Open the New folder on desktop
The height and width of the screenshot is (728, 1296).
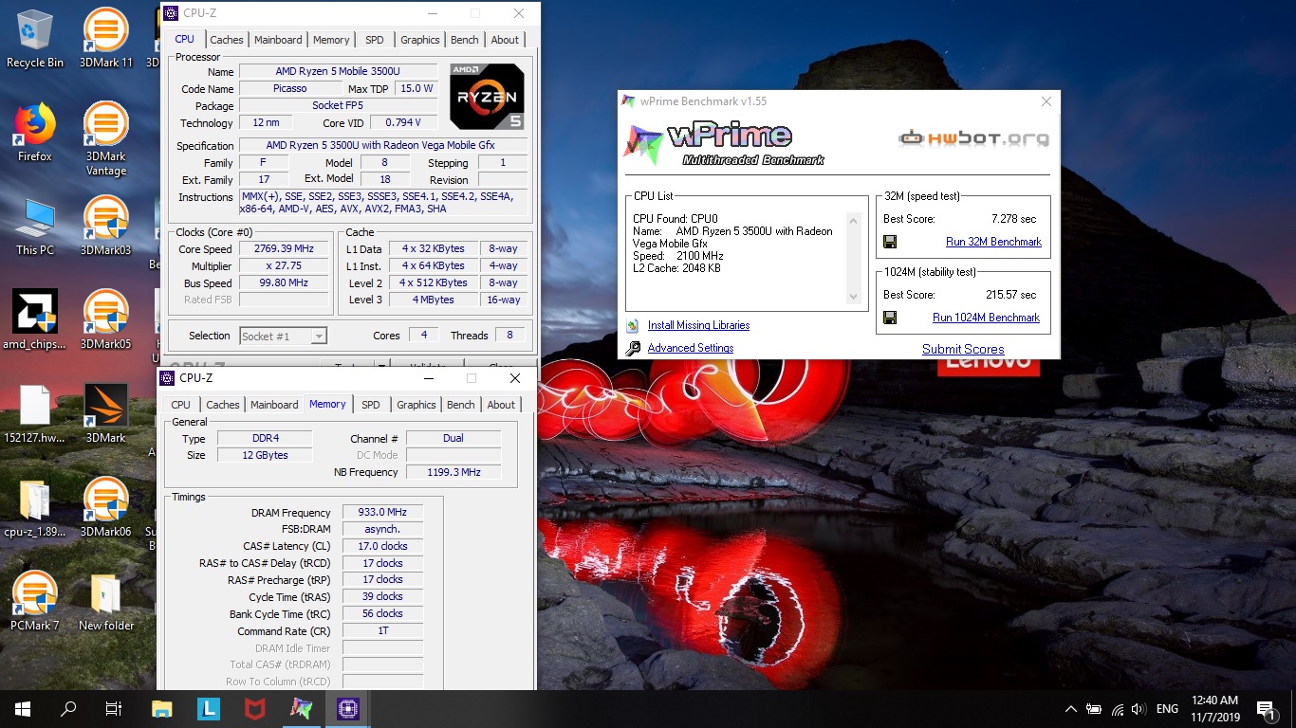tap(106, 601)
